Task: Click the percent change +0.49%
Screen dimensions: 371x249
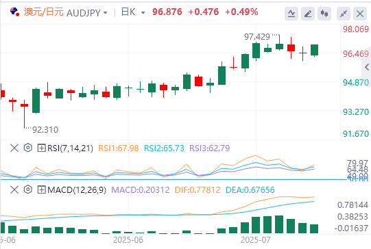Action: click(241, 12)
